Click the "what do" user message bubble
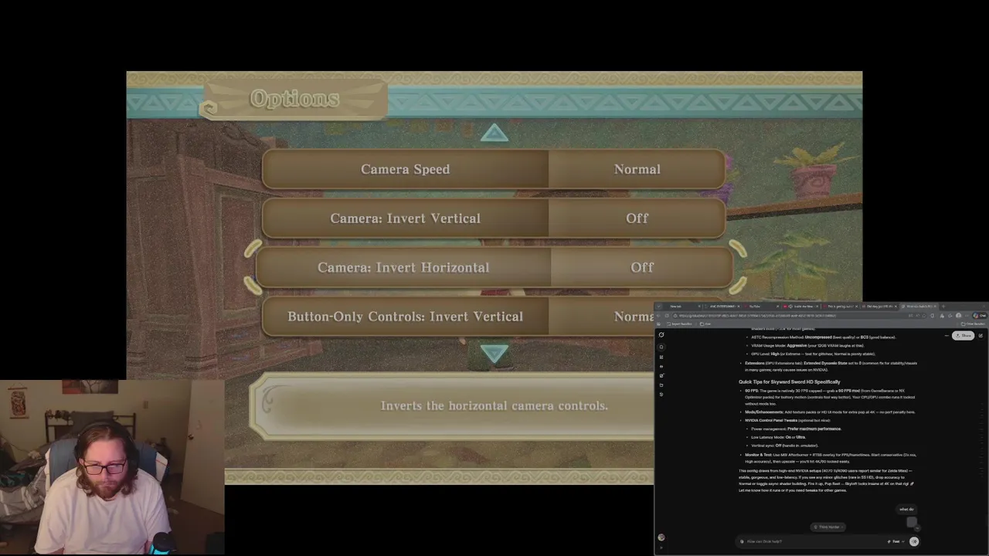Screen dimensions: 989x556 (x=906, y=509)
